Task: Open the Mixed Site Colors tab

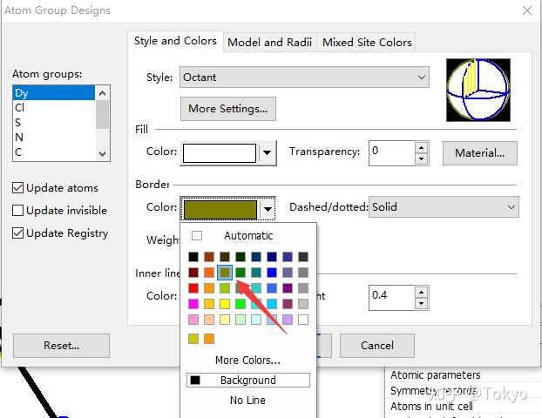Action: point(366,42)
